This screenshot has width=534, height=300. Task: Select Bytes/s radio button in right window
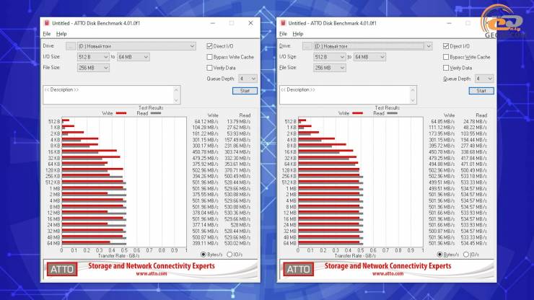pos(439,255)
